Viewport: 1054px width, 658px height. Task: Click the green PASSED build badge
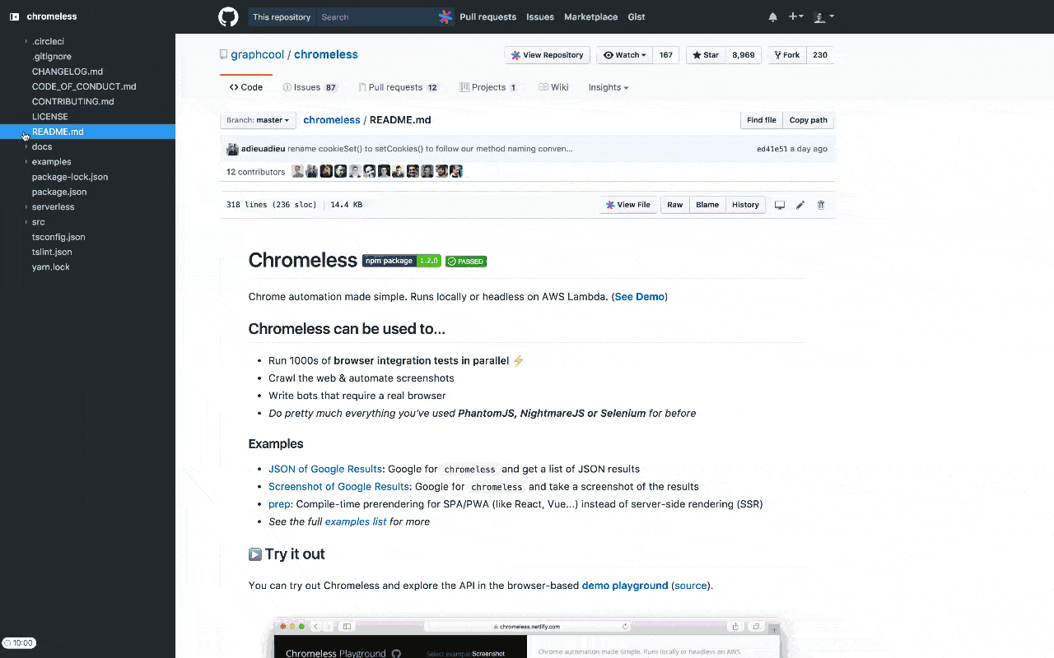[465, 261]
